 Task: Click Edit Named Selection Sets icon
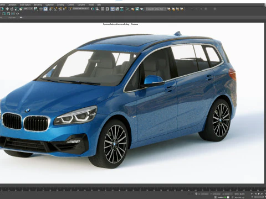(x=70, y=9)
